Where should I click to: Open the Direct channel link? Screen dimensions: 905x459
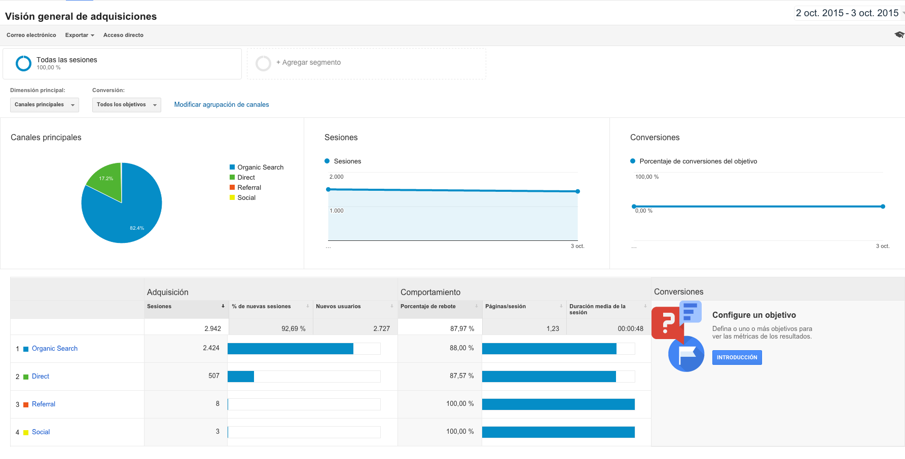pos(41,377)
